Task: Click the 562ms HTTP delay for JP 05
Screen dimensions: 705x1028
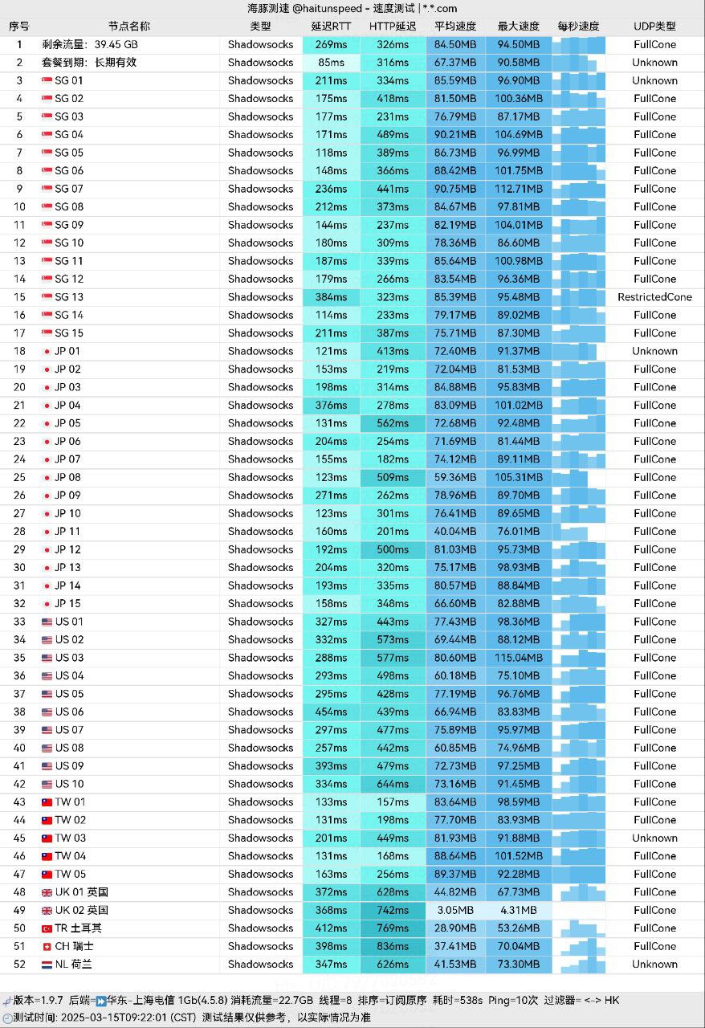Action: coord(393,423)
